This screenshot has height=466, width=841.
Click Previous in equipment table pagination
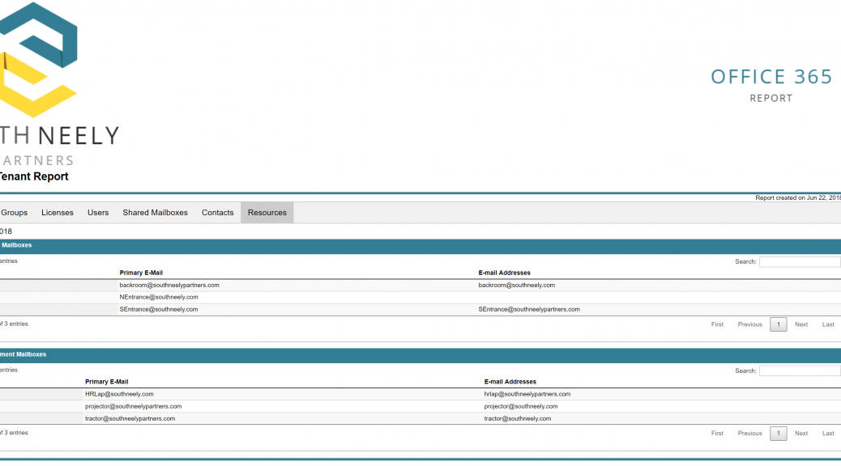[x=749, y=434]
